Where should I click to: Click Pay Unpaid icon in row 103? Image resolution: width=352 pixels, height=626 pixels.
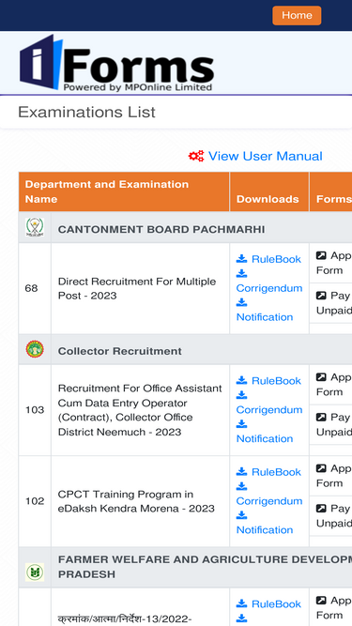tap(321, 418)
